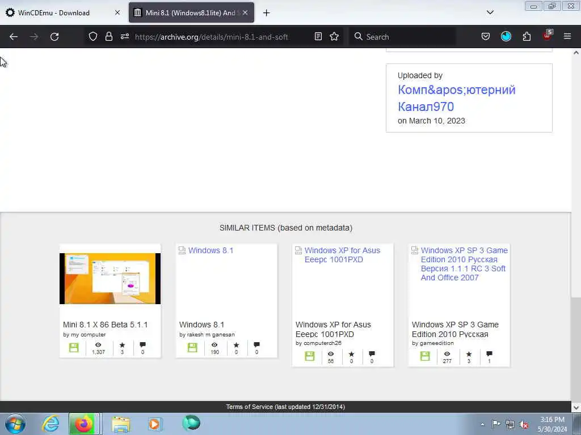581x435 pixels.
Task: Open the blue circular toolbar extension icon
Action: click(x=506, y=36)
